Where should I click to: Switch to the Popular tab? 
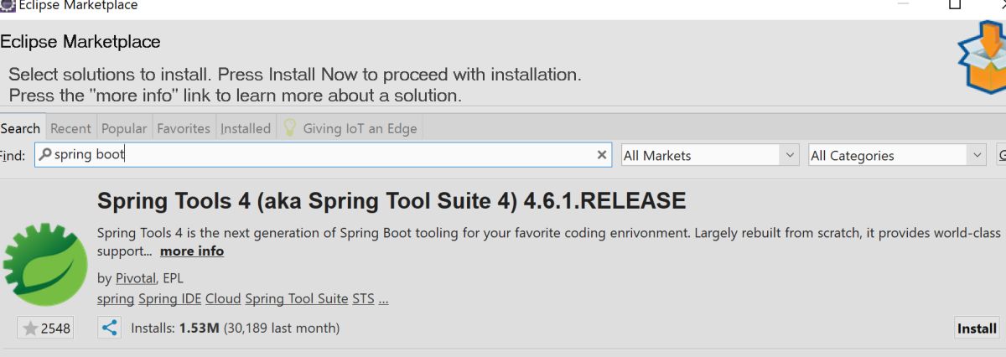point(124,128)
